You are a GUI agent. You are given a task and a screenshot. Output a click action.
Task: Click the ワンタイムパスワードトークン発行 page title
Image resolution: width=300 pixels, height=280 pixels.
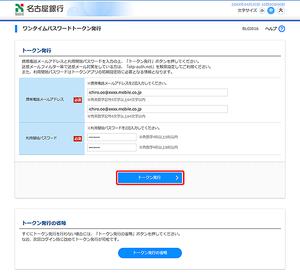tap(61, 29)
